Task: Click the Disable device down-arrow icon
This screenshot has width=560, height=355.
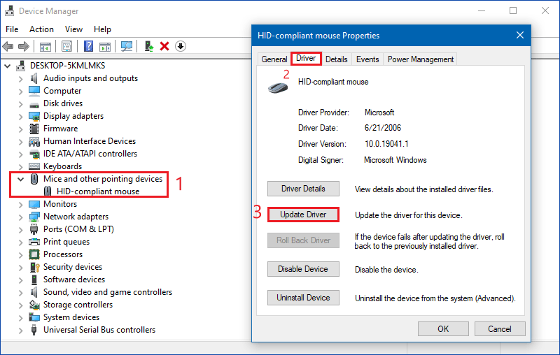Action: 181,46
